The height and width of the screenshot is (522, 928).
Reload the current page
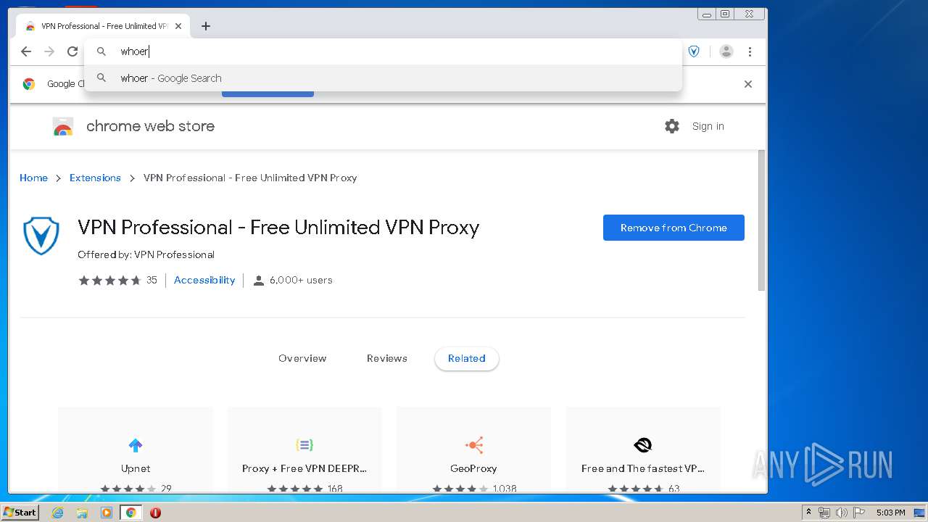click(x=72, y=51)
